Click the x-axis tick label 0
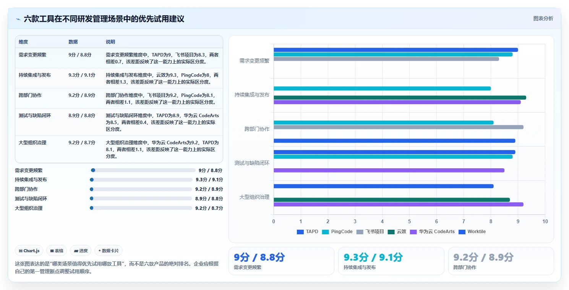 pos(274,221)
